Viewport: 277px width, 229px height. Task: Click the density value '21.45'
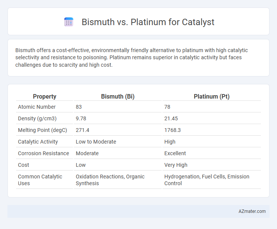171,118
